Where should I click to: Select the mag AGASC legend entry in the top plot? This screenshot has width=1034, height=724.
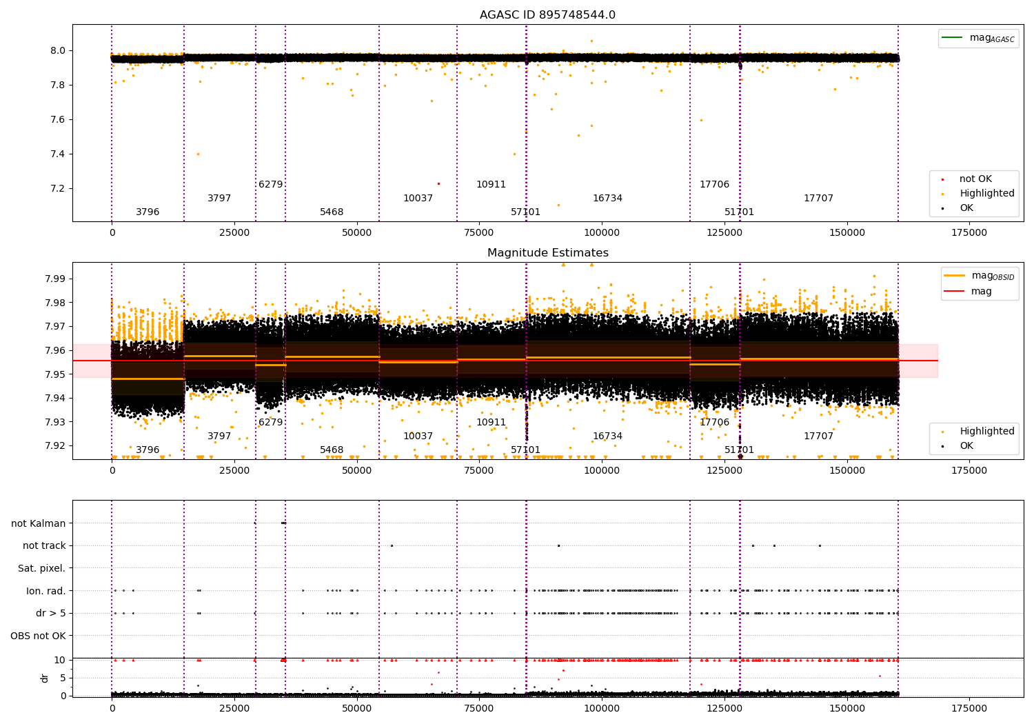pos(978,38)
